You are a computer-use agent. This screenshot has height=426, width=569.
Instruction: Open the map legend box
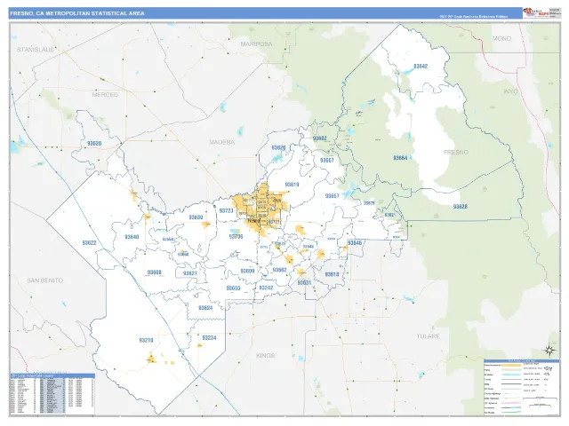(522, 387)
